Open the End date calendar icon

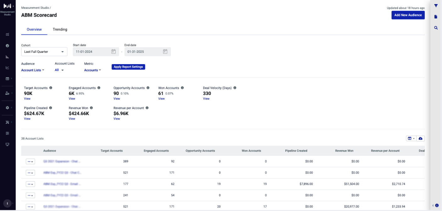[165, 52]
